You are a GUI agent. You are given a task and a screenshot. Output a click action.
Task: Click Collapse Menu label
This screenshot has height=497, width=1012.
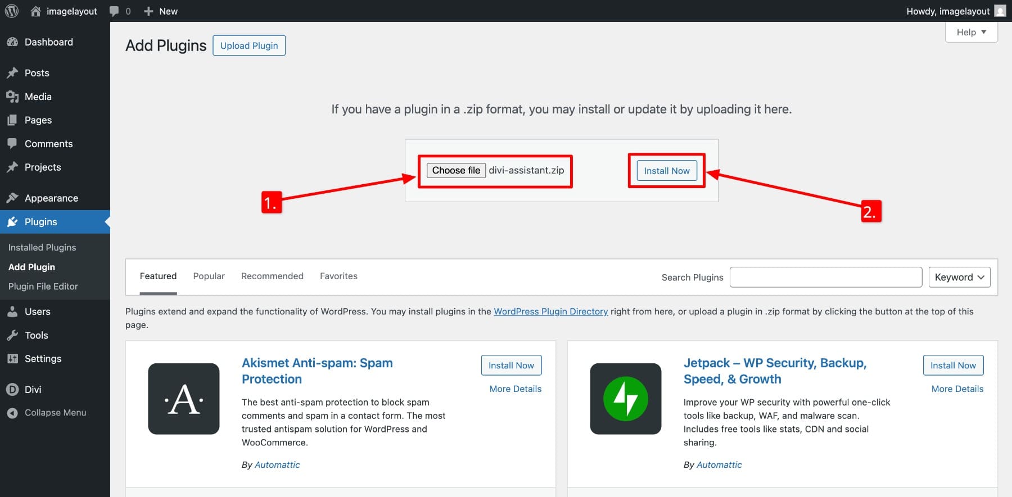click(56, 413)
